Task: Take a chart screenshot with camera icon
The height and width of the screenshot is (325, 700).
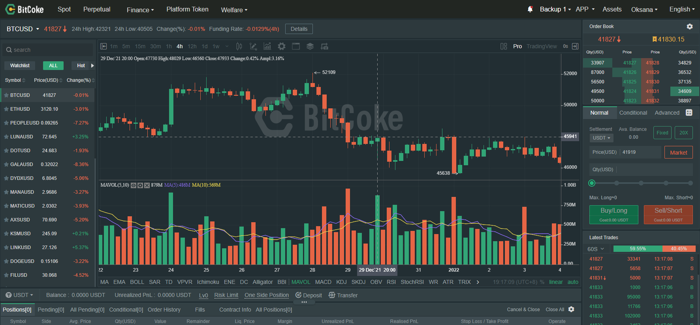Action: (324, 46)
